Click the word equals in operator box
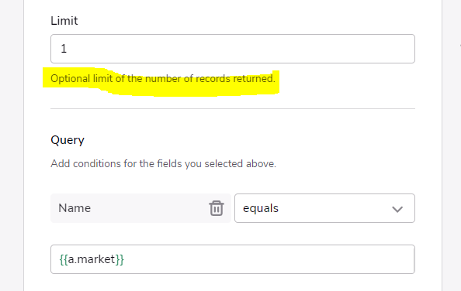Viewport: 461px width, 291px height. 261,208
